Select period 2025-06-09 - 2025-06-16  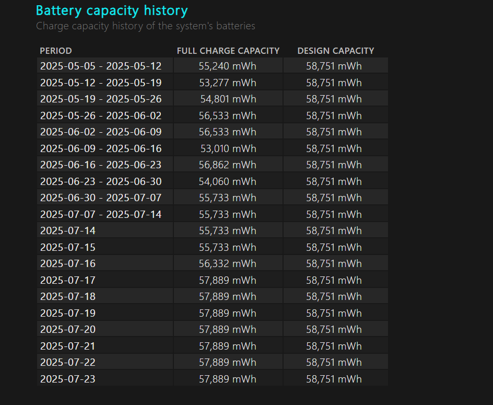pyautogui.click(x=101, y=148)
